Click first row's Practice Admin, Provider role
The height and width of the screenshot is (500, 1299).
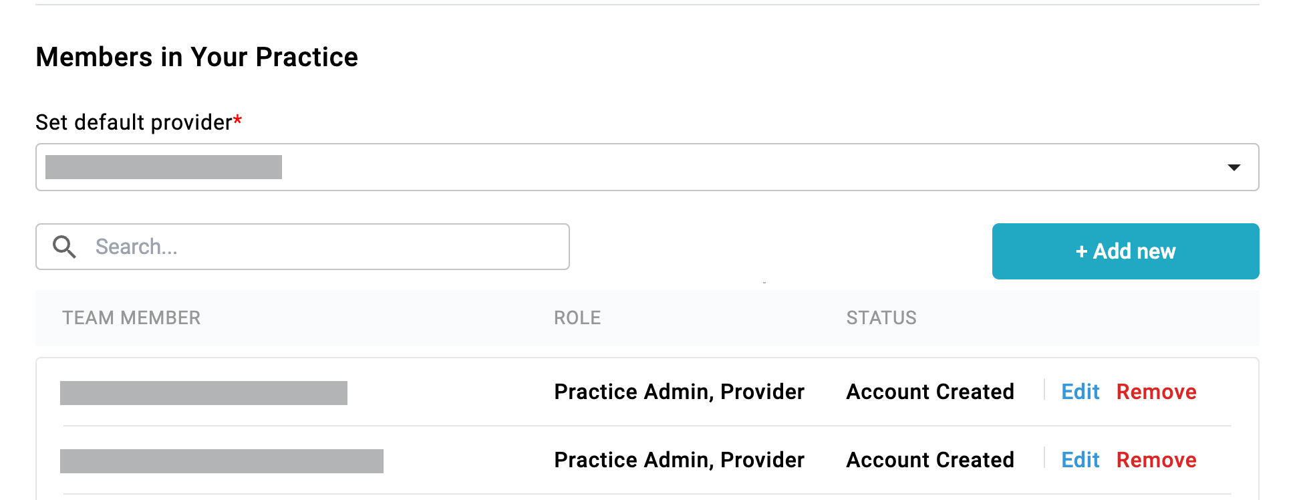click(679, 392)
